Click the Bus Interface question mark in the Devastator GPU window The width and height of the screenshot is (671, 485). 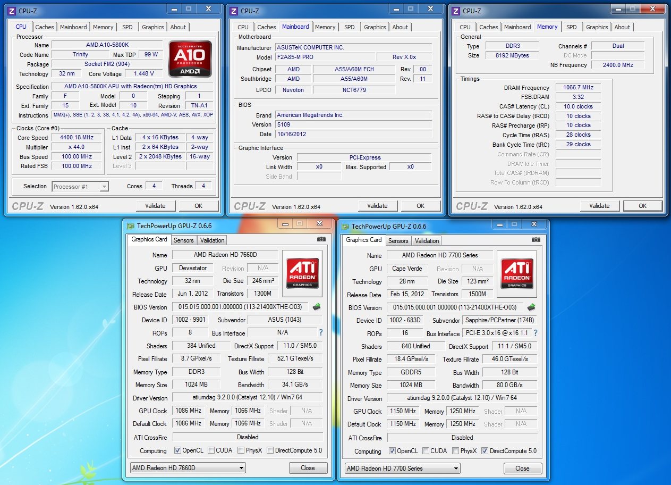coord(320,333)
